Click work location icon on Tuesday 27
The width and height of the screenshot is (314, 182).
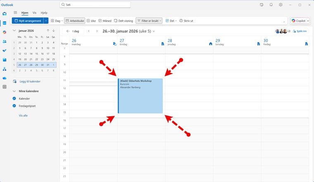(x=163, y=44)
